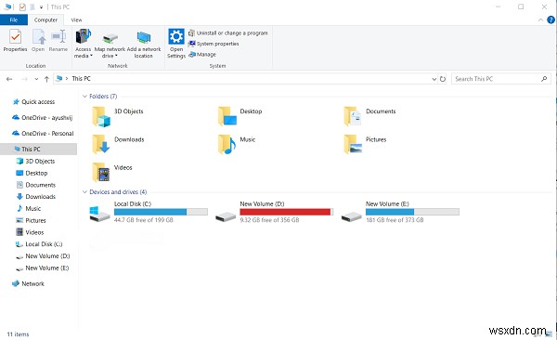Click Add a network location icon
The height and width of the screenshot is (340, 557).
click(x=144, y=37)
